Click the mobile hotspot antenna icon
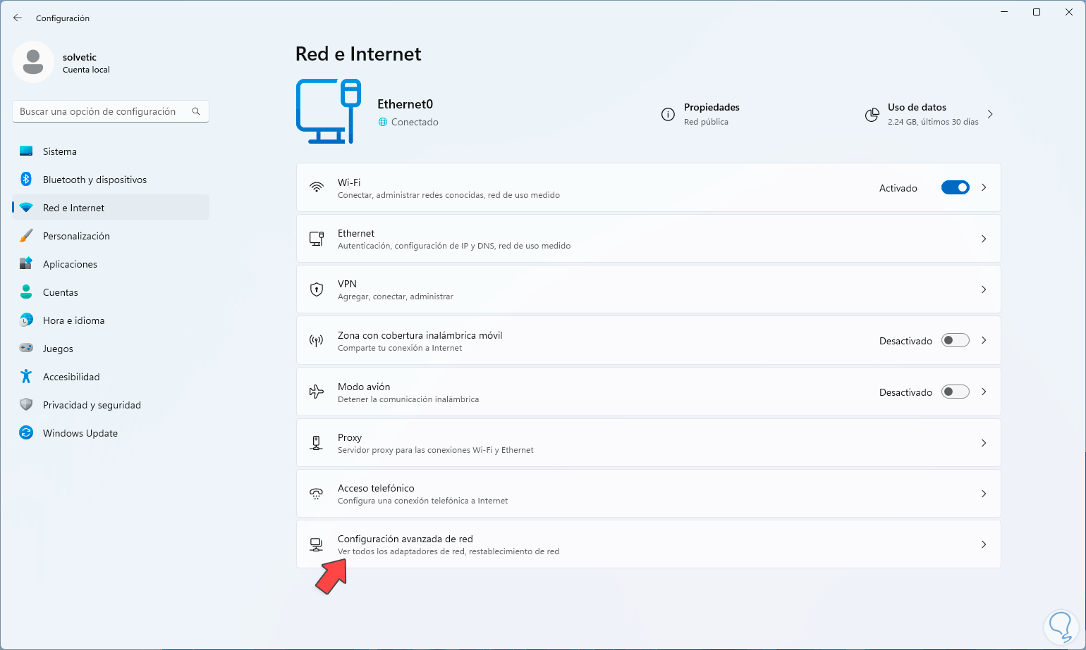Image resolution: width=1086 pixels, height=650 pixels. [x=317, y=341]
